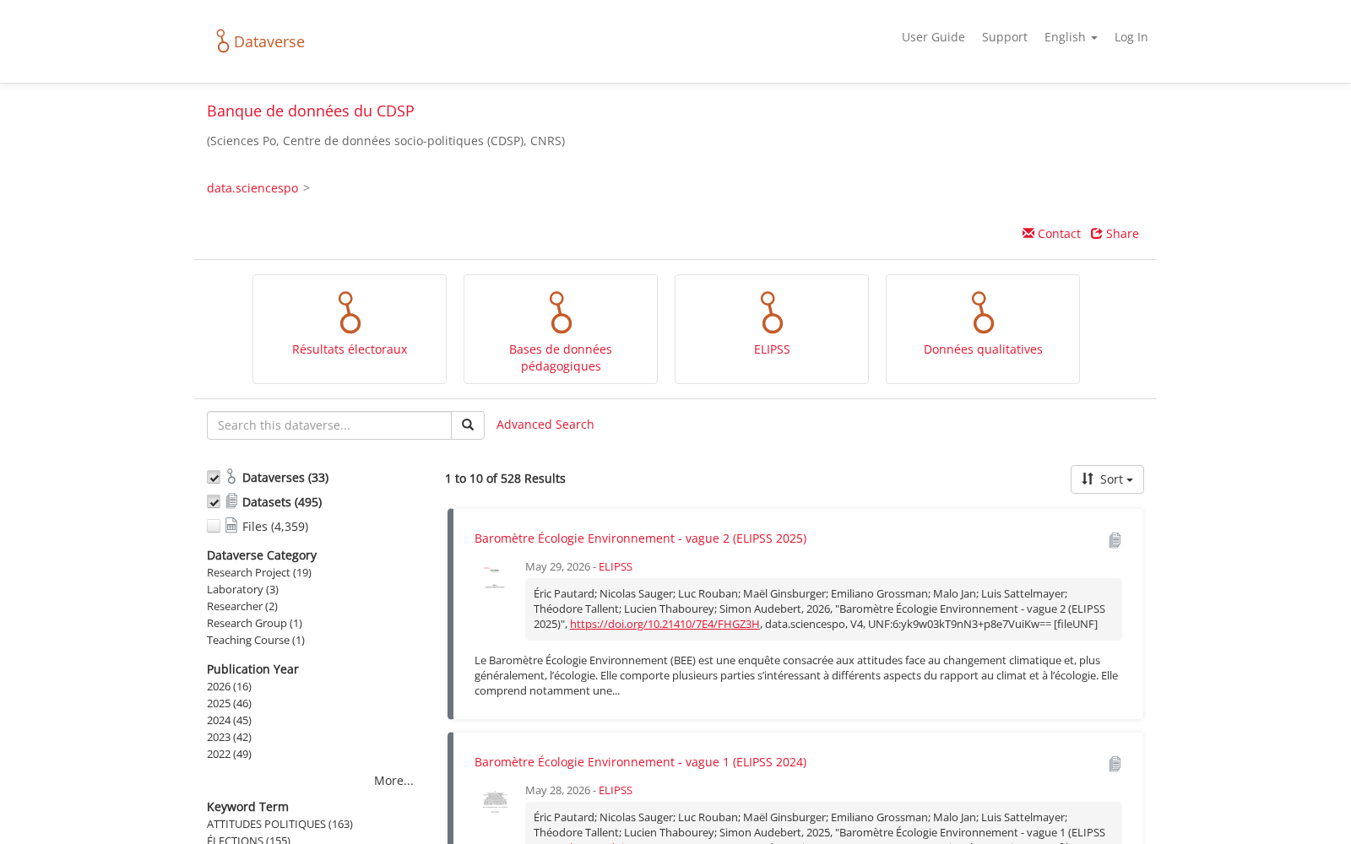Open Banque de données du CDSP title

pos(311,111)
